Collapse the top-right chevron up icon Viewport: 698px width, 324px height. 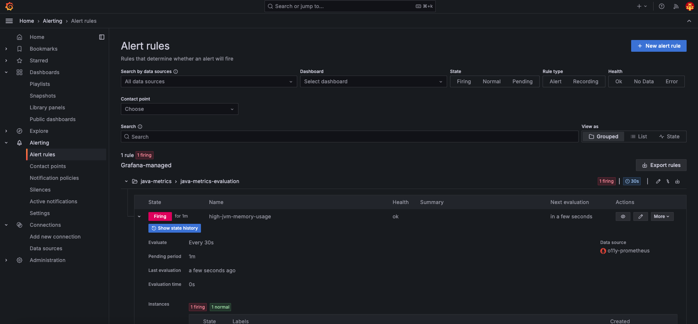click(x=689, y=21)
